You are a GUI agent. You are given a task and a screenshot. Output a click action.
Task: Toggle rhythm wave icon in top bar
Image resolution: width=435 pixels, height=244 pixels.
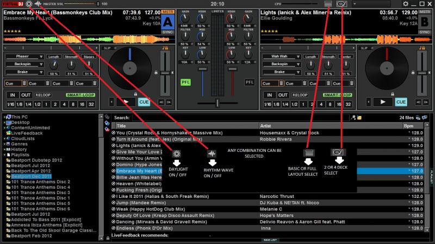(x=38, y=4)
